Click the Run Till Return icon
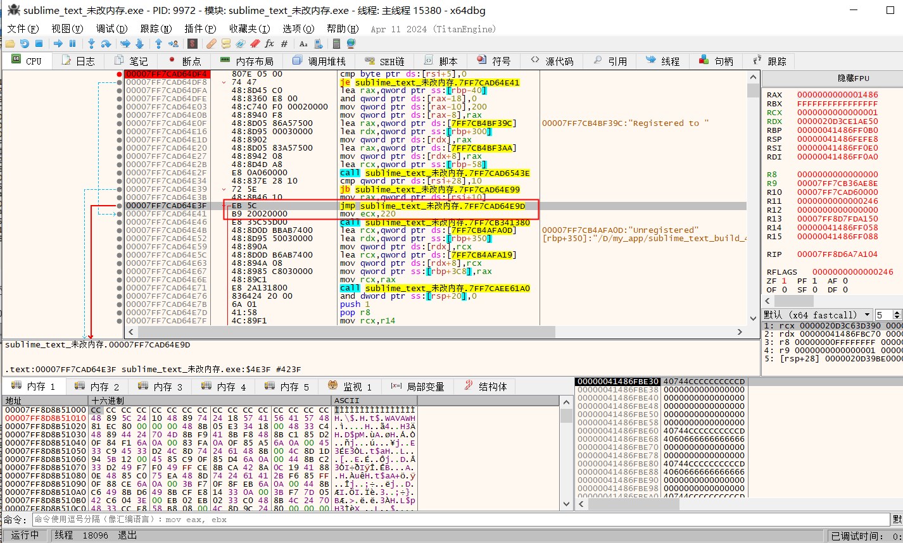 tap(158, 44)
